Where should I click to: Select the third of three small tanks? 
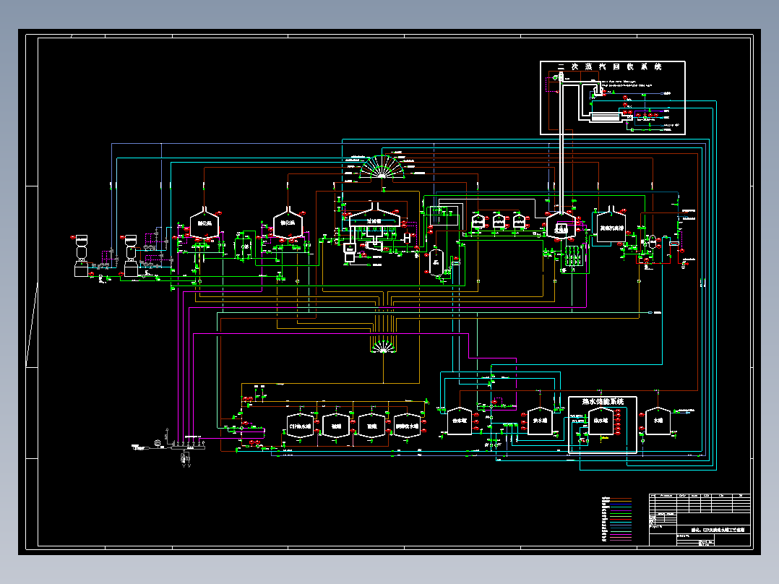coord(519,220)
